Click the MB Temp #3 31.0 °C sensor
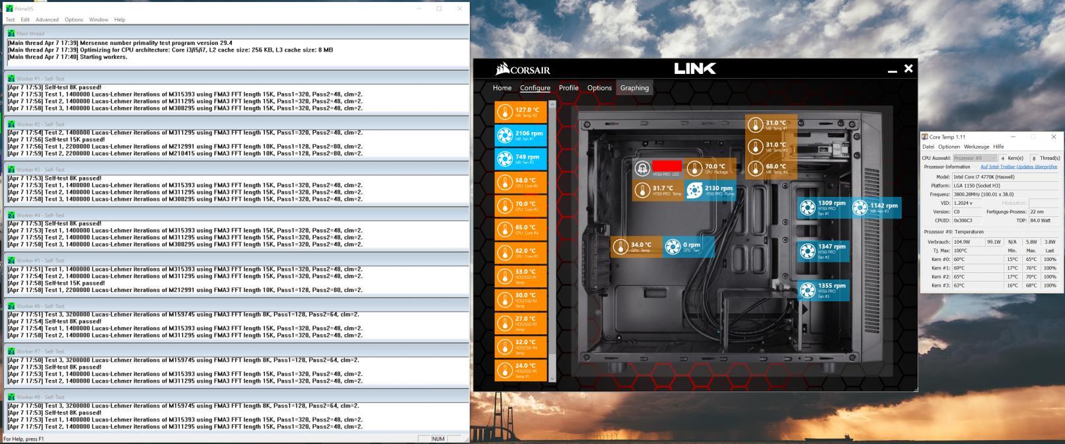Viewport: 1065px width, 444px height. (772, 147)
